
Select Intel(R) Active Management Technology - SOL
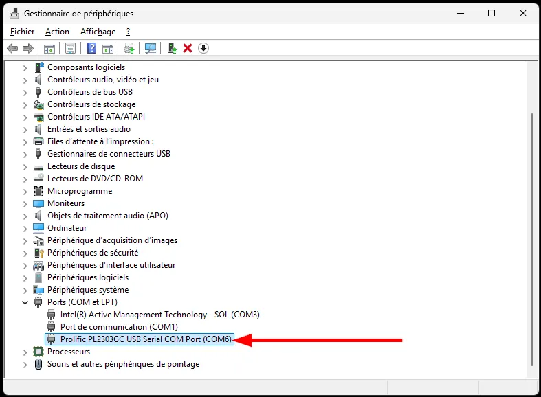click(x=159, y=315)
